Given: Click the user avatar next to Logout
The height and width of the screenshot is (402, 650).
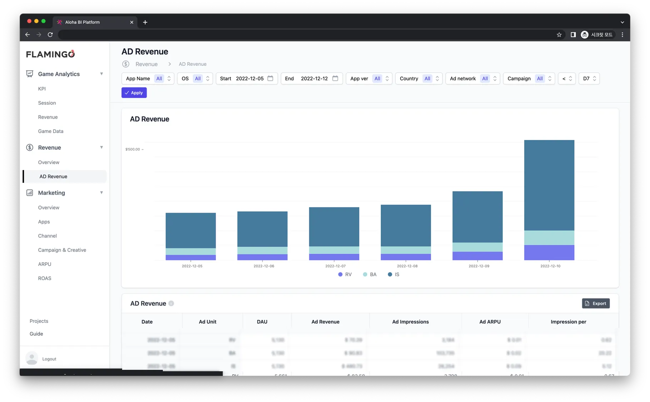Looking at the screenshot, I should click(x=32, y=358).
